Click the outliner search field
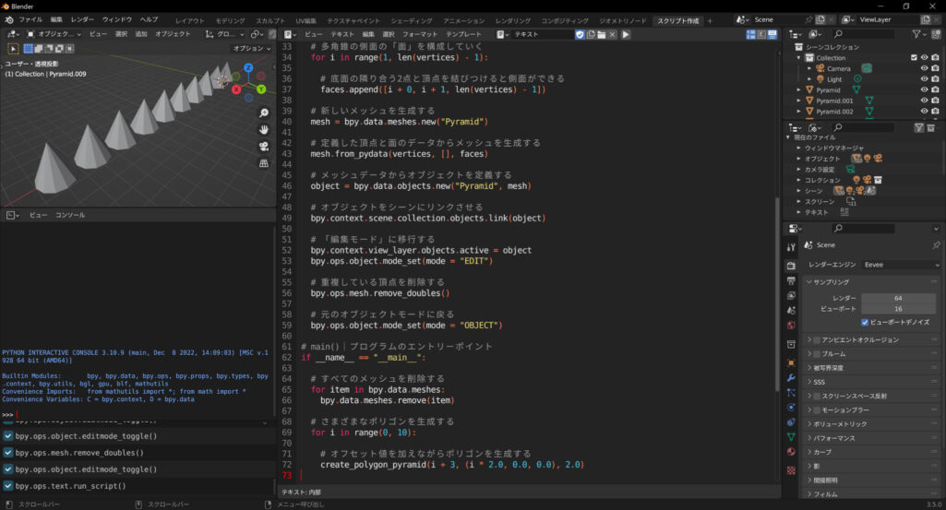Viewport: 946px width, 510px height. (x=861, y=34)
